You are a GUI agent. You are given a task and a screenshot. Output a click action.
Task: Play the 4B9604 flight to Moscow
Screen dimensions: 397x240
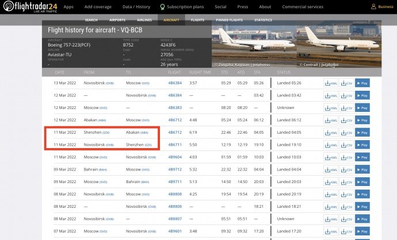tap(362, 157)
